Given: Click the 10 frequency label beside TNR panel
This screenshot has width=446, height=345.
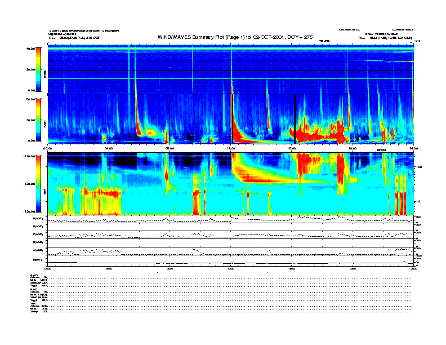Looking at the screenshot, I should pos(419,201).
